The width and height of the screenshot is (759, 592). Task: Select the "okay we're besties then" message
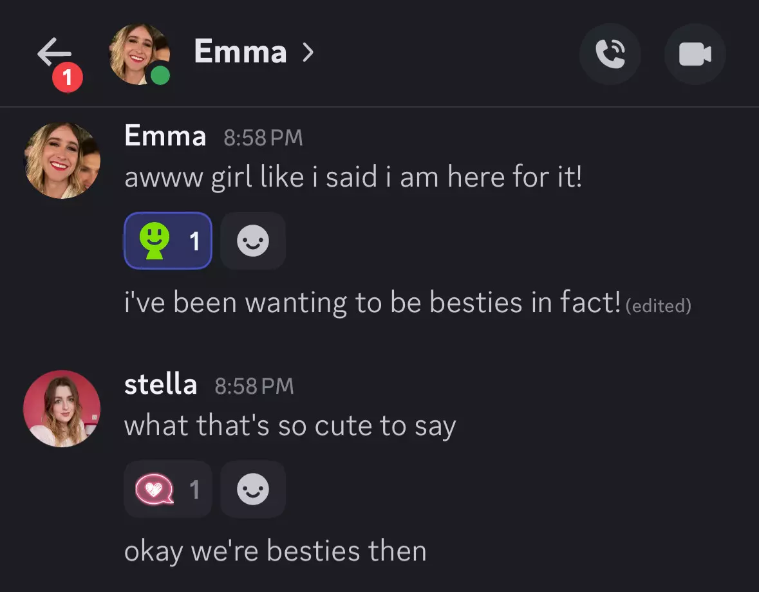[x=275, y=551]
